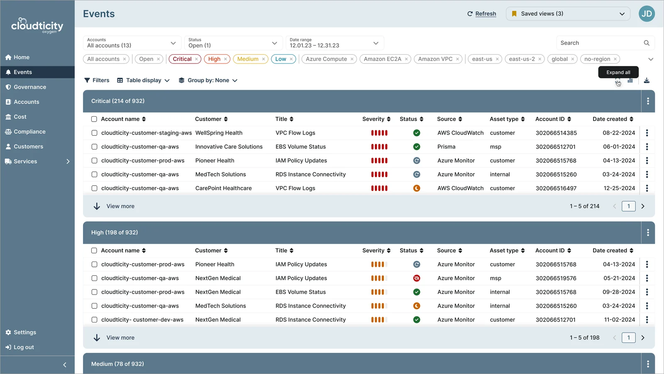Image resolution: width=664 pixels, height=374 pixels.
Task: Click the Expand all icon under the tooltip
Action: (618, 81)
